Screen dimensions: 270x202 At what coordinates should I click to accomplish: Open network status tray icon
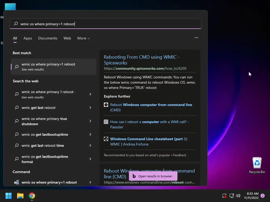click(x=232, y=196)
